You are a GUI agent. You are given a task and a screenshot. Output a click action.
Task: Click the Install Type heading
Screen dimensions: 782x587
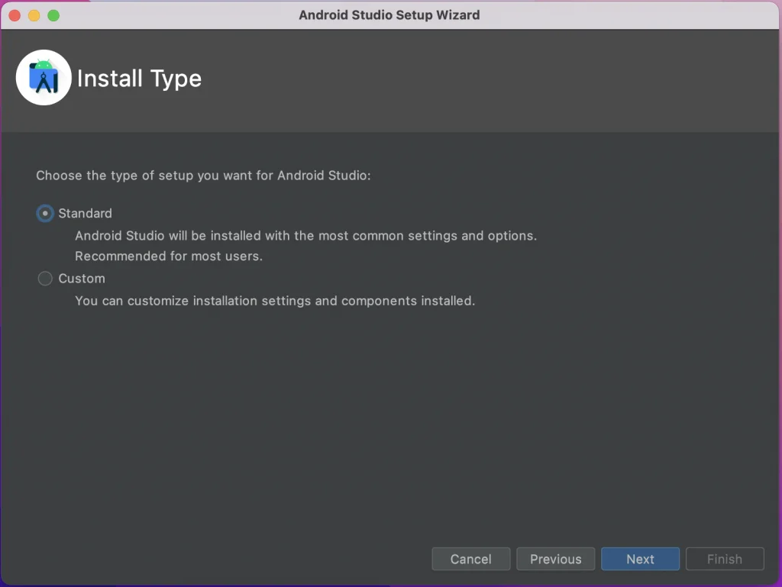[x=139, y=79]
